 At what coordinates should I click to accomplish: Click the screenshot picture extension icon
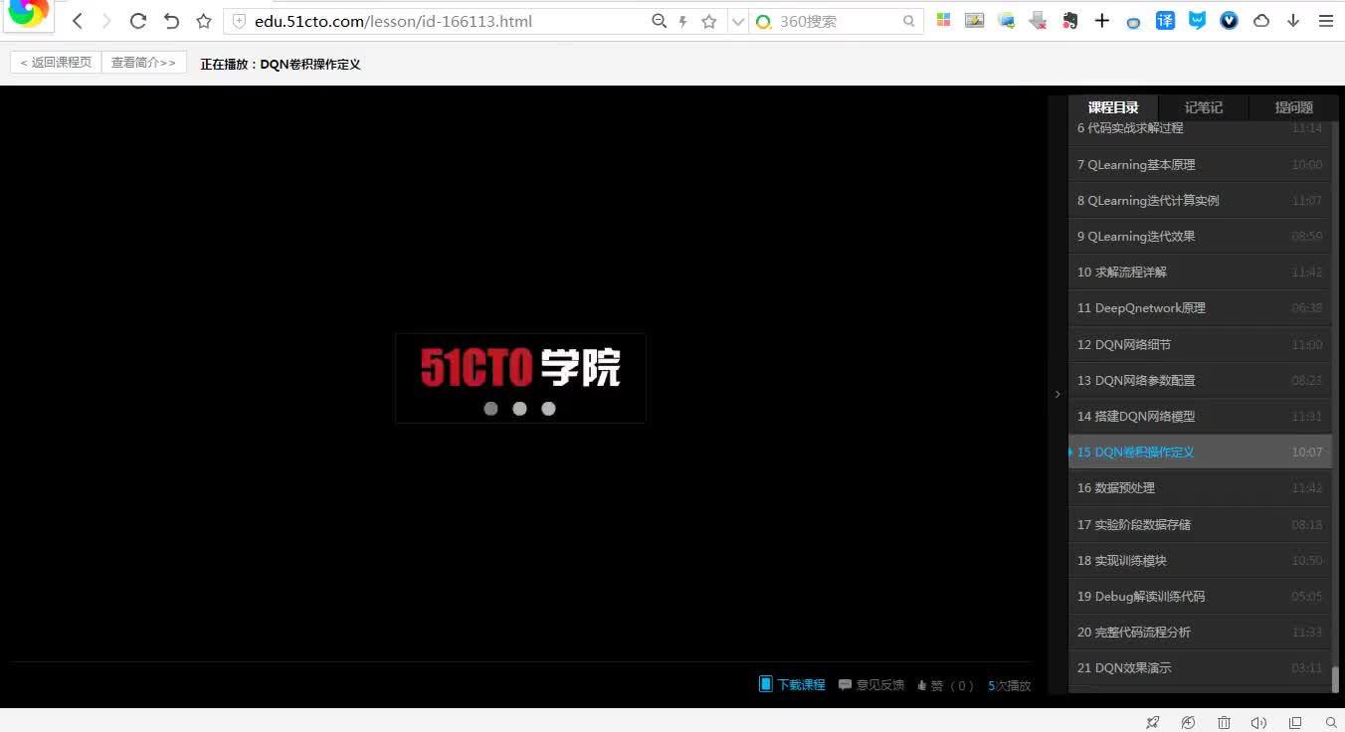(x=1007, y=20)
